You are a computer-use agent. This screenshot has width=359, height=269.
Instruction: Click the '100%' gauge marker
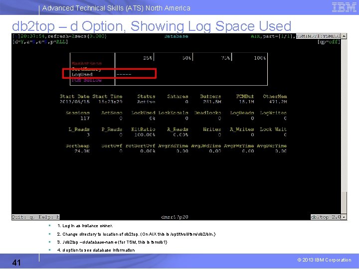point(260,58)
